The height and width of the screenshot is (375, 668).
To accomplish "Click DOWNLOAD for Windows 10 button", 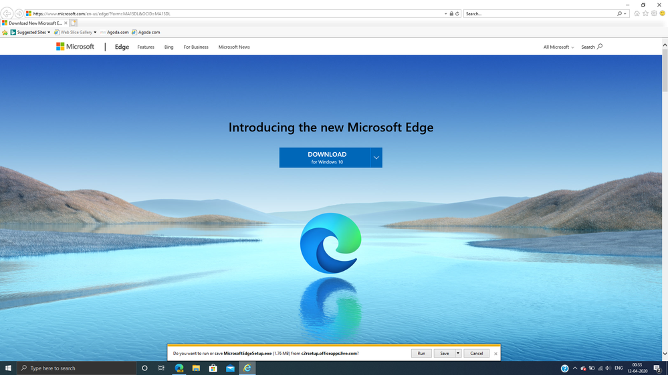I will pyautogui.click(x=325, y=157).
